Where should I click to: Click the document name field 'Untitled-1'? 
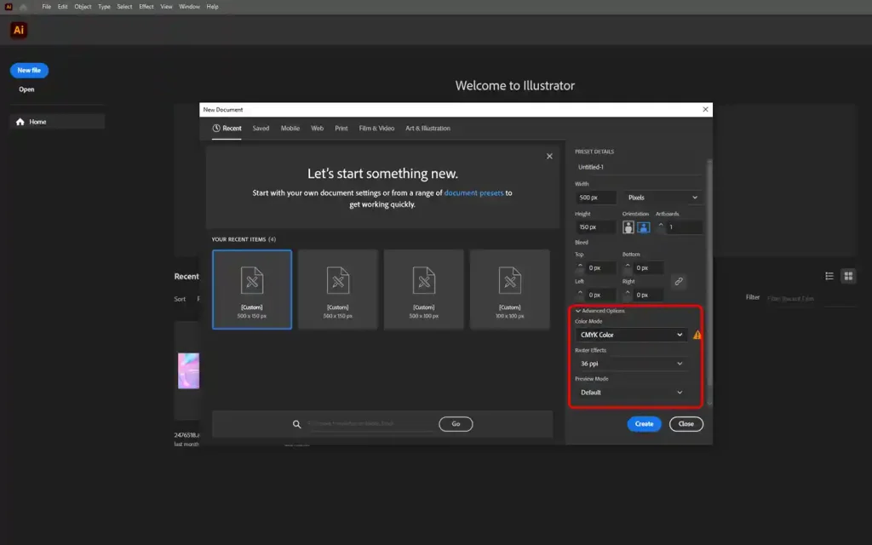pos(639,167)
